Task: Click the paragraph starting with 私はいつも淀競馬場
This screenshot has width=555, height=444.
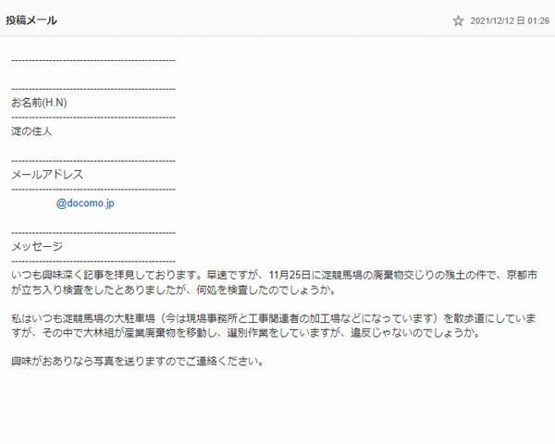Action: (x=274, y=326)
